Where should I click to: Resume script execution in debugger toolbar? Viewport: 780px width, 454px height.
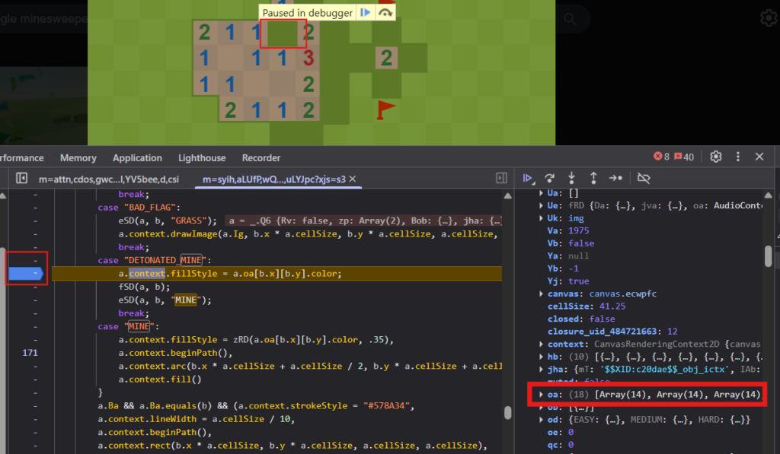[x=528, y=179]
